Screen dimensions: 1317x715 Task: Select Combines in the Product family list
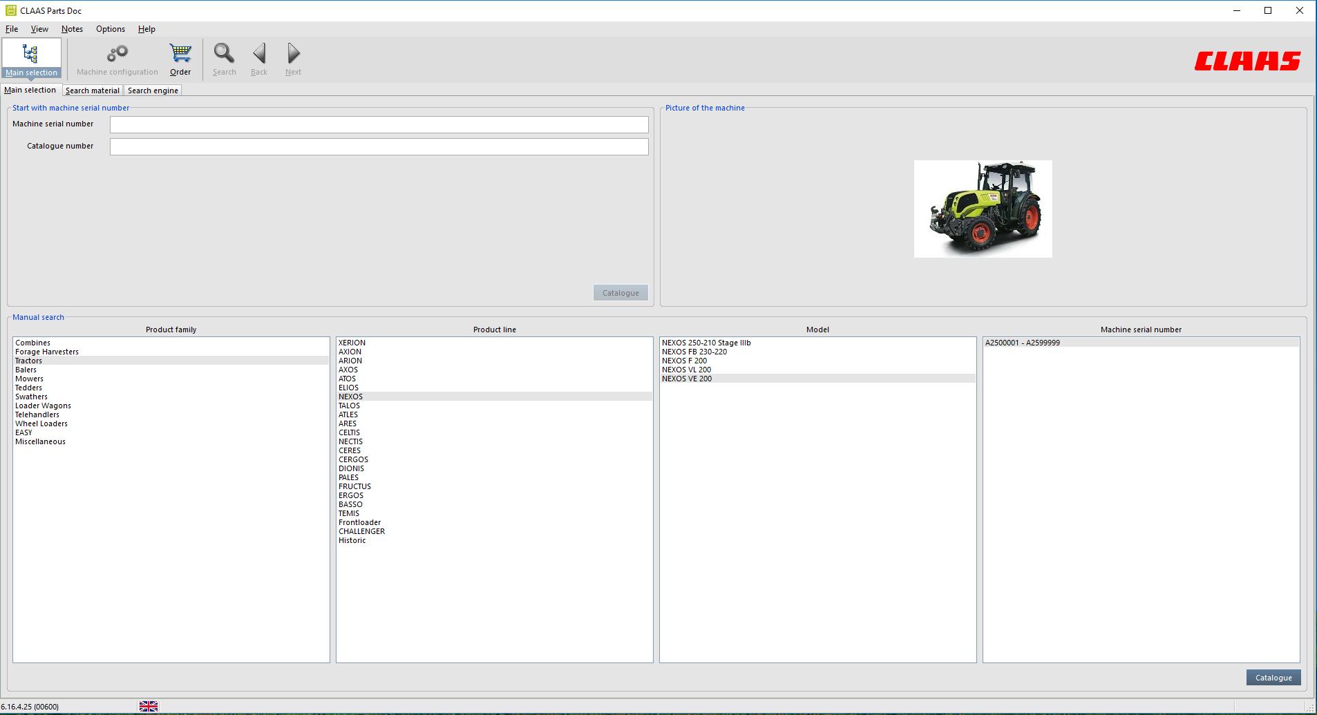tap(32, 343)
